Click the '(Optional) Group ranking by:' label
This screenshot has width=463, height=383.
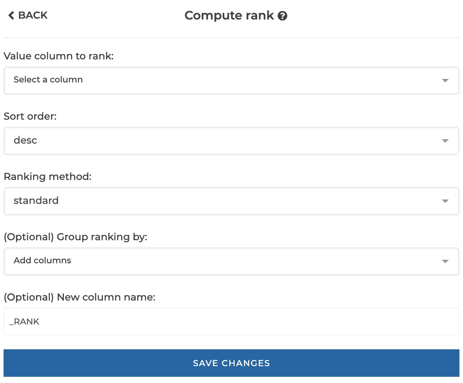75,237
